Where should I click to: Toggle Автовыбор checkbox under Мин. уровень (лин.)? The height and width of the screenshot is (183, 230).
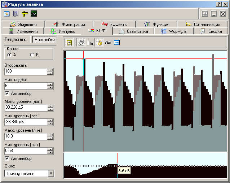7,158
